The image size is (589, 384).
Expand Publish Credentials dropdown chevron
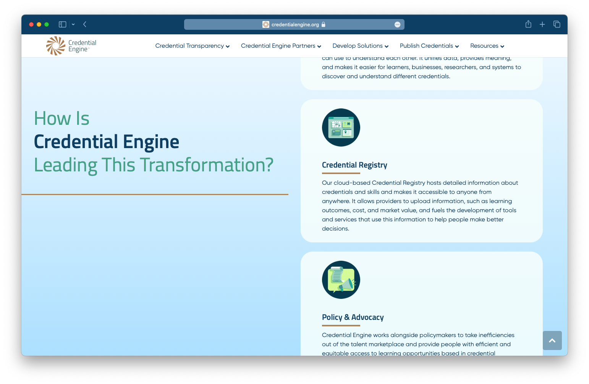coord(457,47)
